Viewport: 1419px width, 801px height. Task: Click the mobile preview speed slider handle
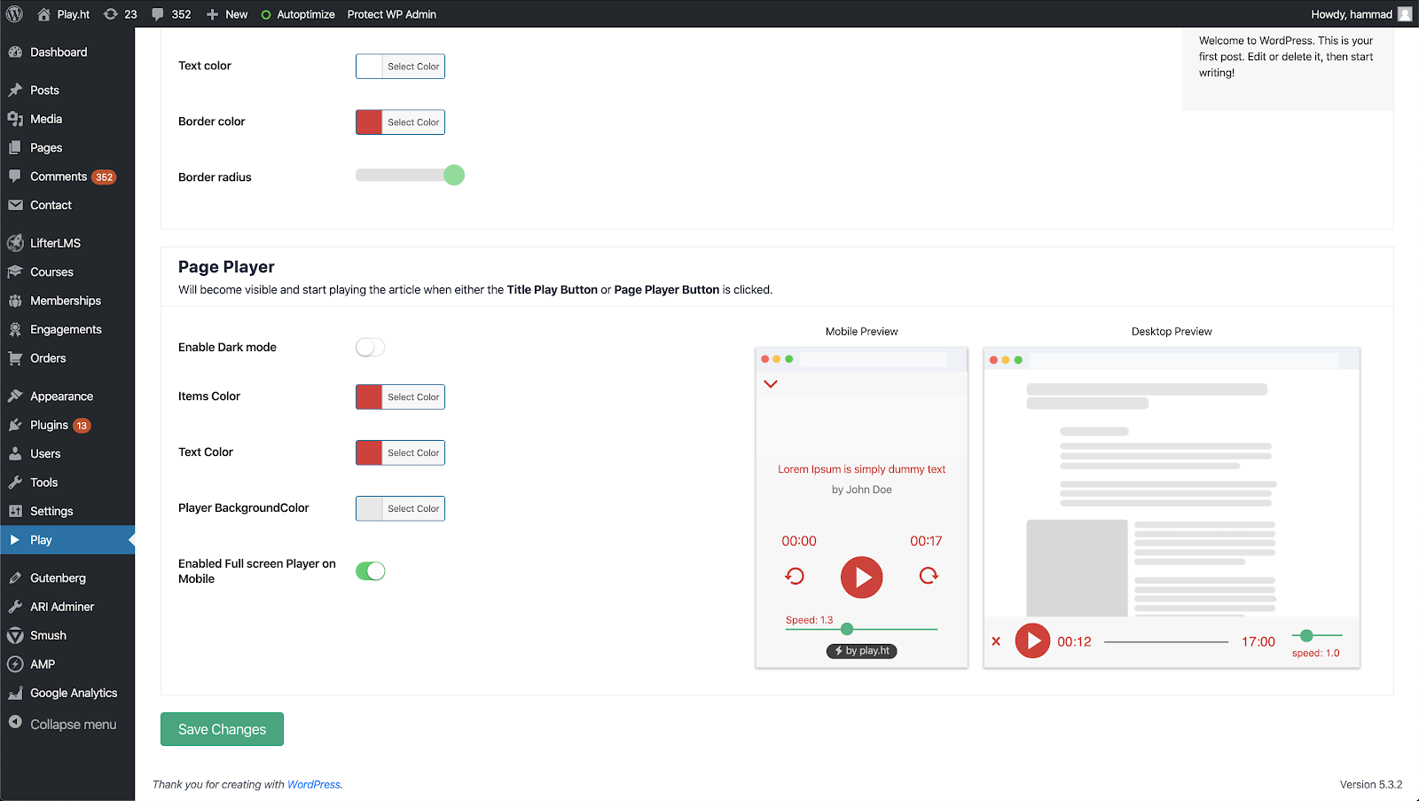point(847,629)
